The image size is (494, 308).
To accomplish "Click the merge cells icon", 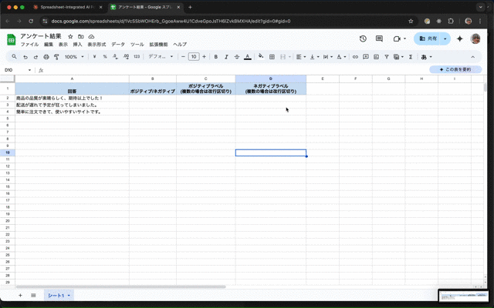I will tap(283, 57).
